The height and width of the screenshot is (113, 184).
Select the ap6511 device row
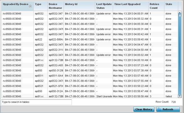[90, 76]
